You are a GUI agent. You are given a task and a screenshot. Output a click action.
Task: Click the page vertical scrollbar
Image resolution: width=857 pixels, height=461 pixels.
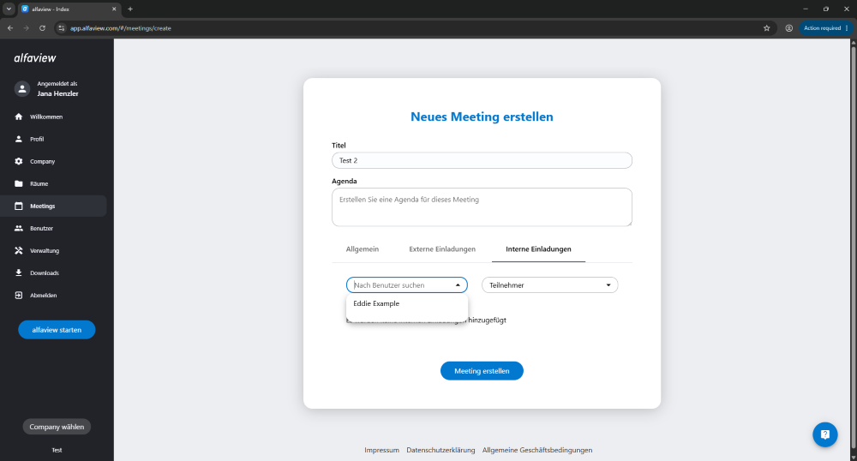pos(854,249)
